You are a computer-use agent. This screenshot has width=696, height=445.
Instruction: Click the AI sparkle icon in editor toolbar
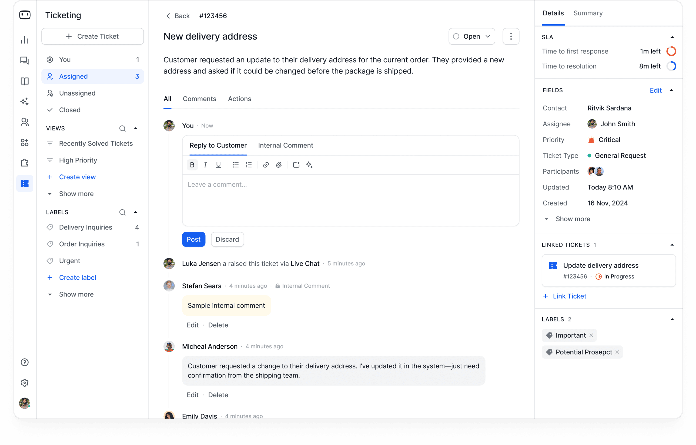click(x=309, y=165)
